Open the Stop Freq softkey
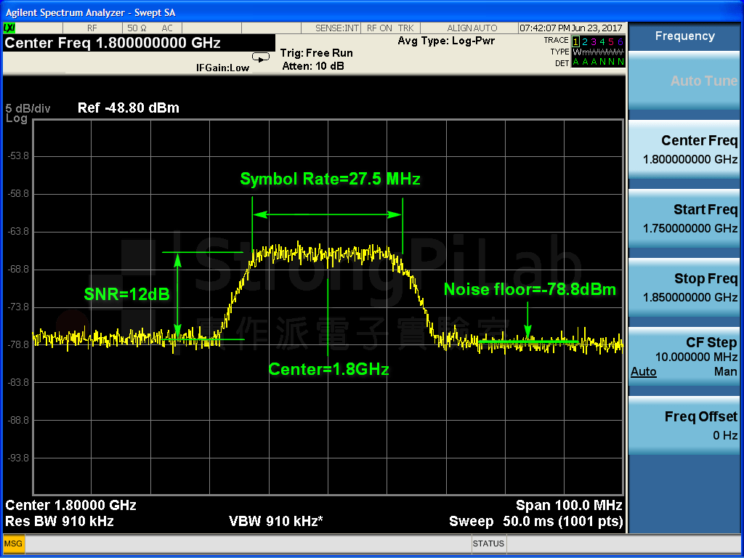The image size is (744, 558). point(684,288)
